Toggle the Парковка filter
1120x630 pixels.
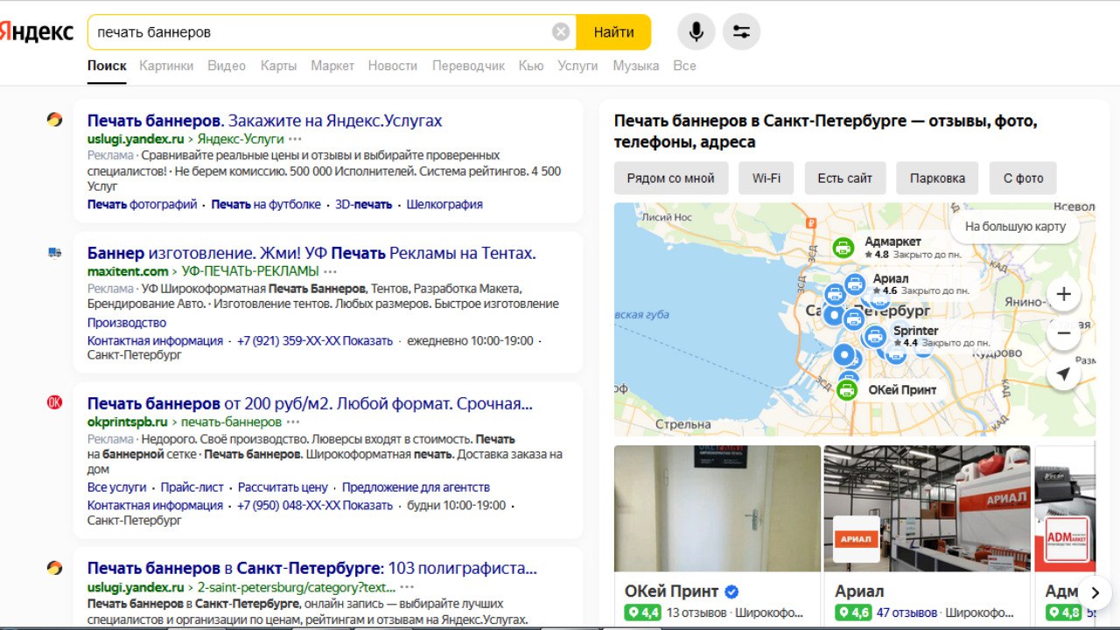[x=937, y=178]
